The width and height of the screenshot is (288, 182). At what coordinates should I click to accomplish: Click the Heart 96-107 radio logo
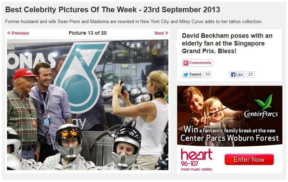[196, 160]
